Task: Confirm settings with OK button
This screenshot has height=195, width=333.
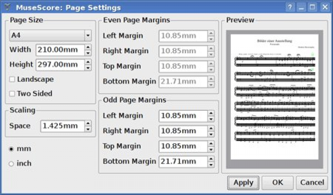Action: pos(277,183)
